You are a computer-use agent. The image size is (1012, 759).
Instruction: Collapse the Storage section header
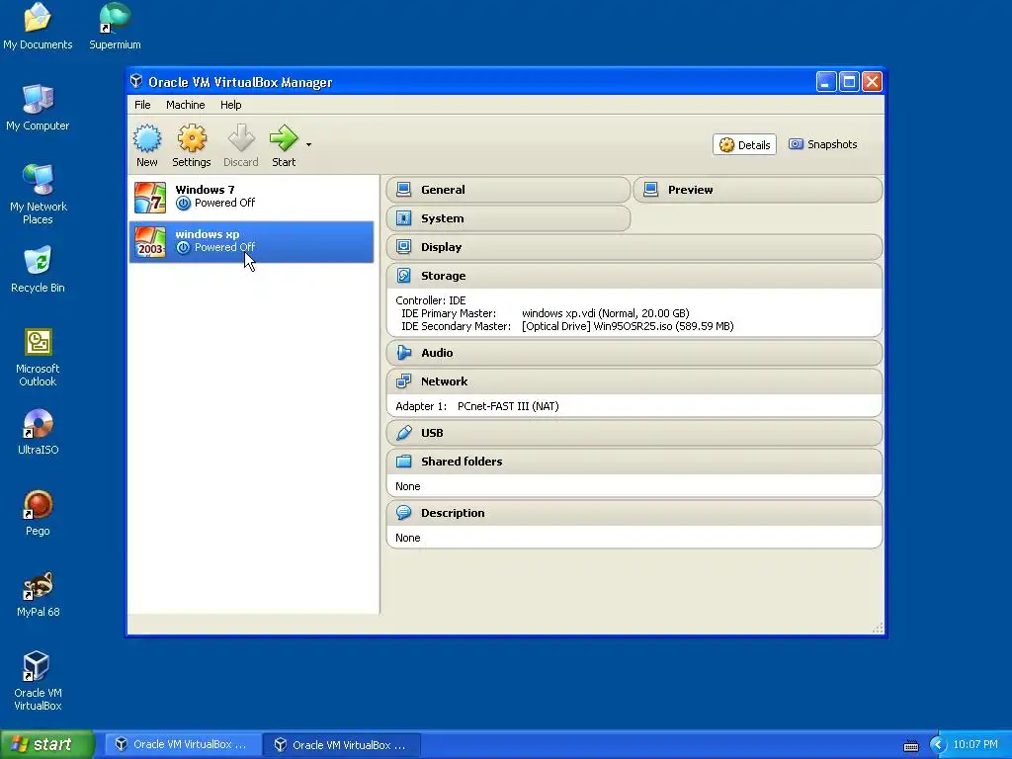(634, 276)
